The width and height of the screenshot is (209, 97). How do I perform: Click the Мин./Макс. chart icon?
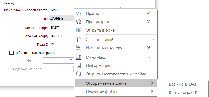pos(79,57)
